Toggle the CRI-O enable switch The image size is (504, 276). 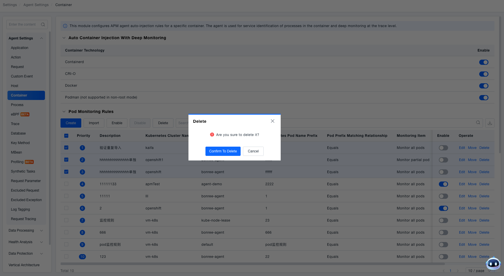pos(484,74)
